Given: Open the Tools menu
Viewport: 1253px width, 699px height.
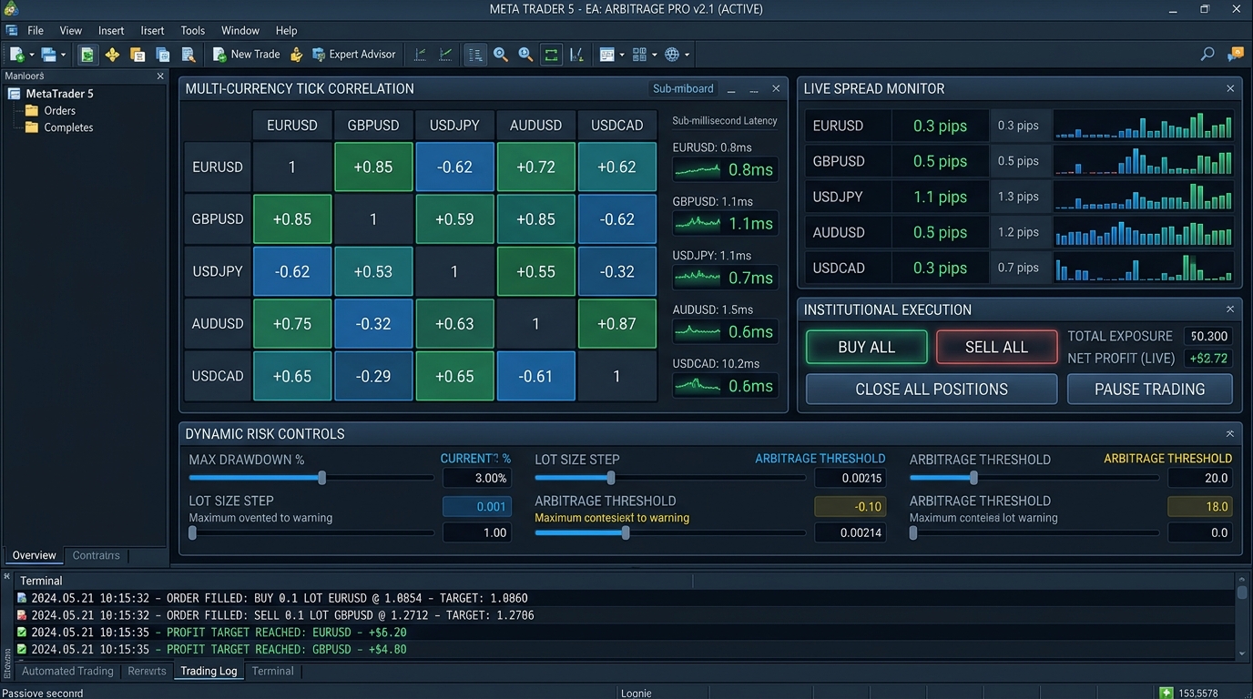Looking at the screenshot, I should [192, 30].
